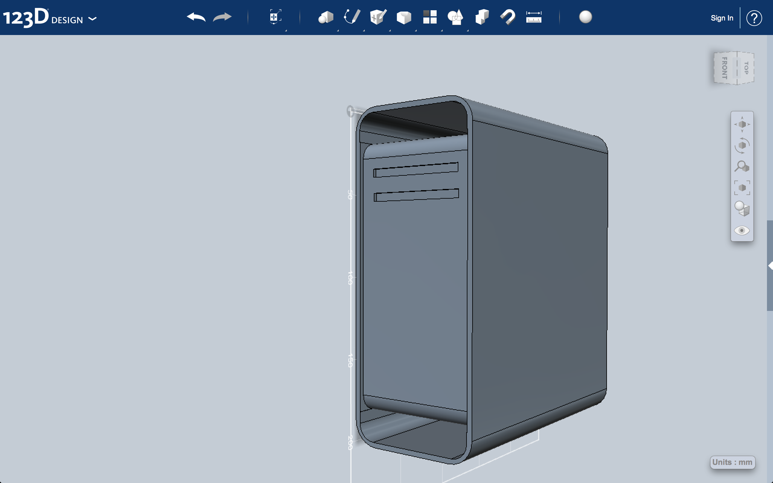
Task: Open the Measure tool
Action: pos(534,17)
